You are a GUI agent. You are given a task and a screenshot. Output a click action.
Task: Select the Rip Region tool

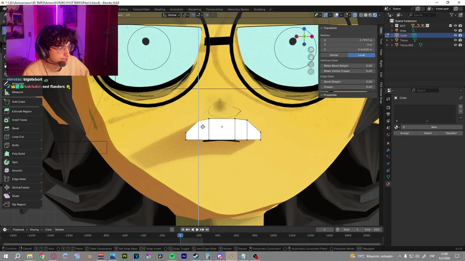pos(22,204)
